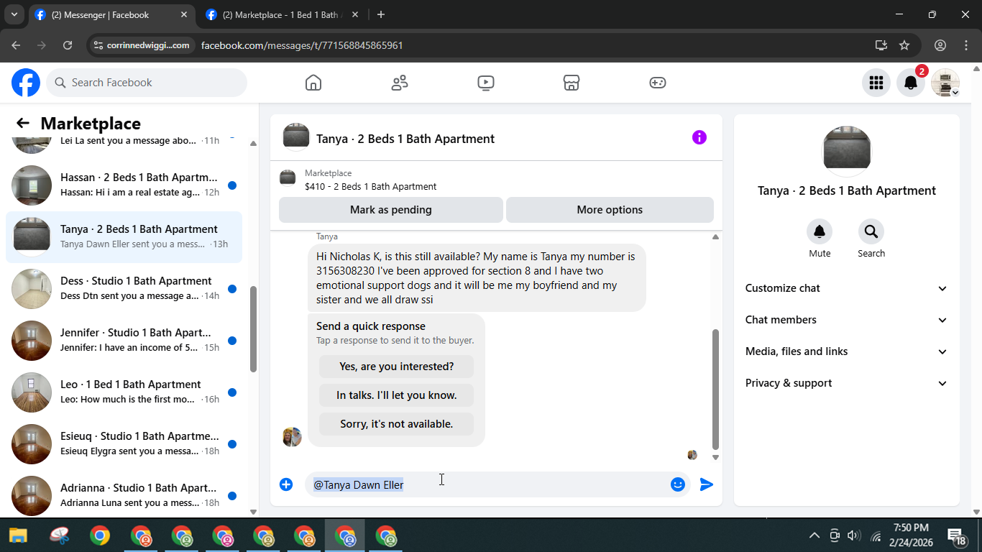This screenshot has height=552, width=982.
Task: Open Adrianna Studio 1 Bath conversation
Action: tap(124, 494)
